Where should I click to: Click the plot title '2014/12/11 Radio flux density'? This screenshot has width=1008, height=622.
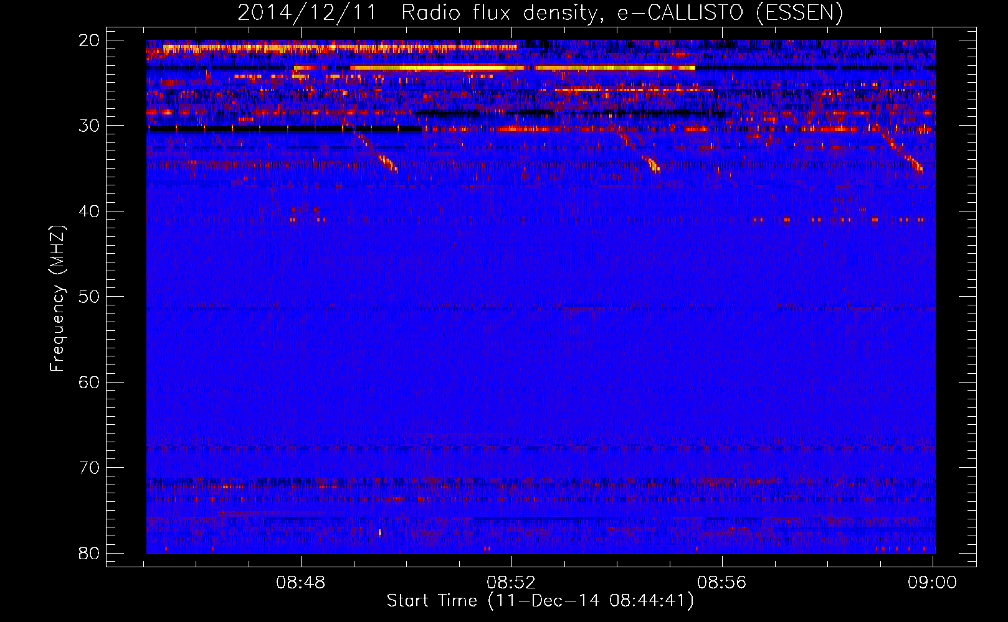(x=540, y=12)
